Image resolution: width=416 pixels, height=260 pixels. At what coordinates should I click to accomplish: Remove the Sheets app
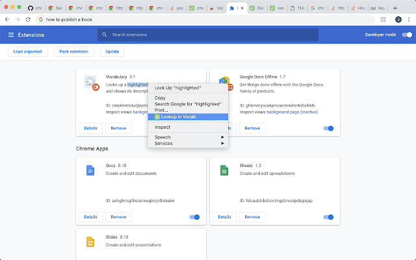(x=252, y=216)
